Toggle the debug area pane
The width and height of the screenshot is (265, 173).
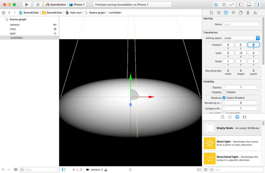[249, 5]
